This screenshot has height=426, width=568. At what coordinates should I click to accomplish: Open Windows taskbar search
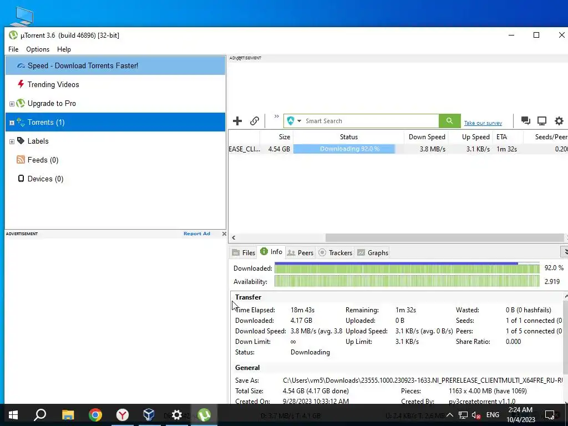(40, 415)
